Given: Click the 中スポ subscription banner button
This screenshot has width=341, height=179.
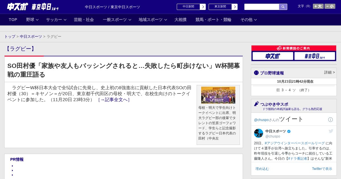Looking at the screenshot, I should coord(273,56).
